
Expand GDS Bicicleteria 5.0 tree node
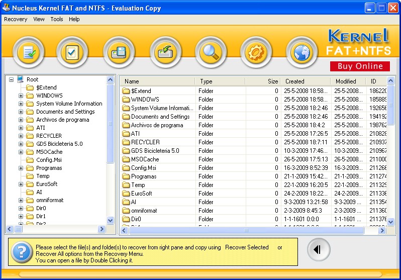(x=21, y=144)
